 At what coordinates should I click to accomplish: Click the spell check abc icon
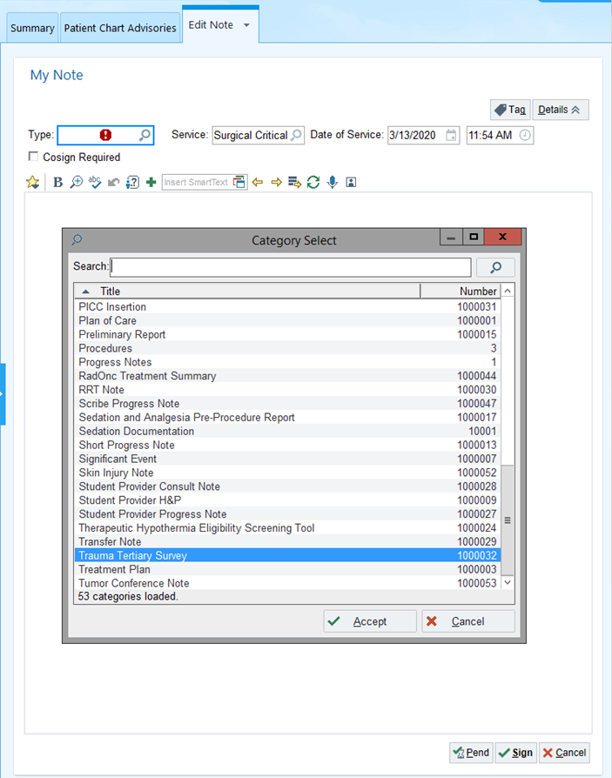pyautogui.click(x=95, y=183)
